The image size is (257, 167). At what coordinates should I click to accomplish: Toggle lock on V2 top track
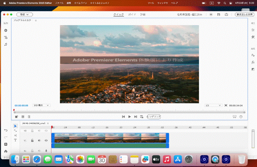32,131
